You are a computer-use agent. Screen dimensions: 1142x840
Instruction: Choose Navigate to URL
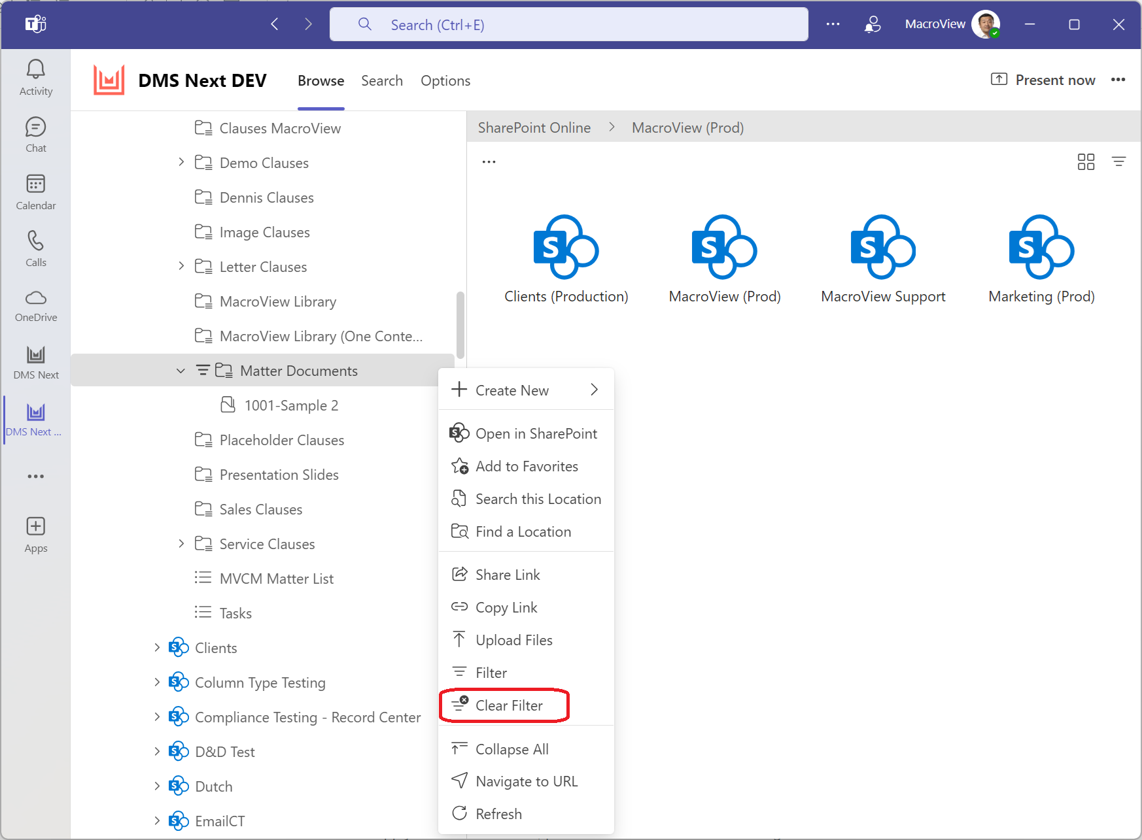526,781
